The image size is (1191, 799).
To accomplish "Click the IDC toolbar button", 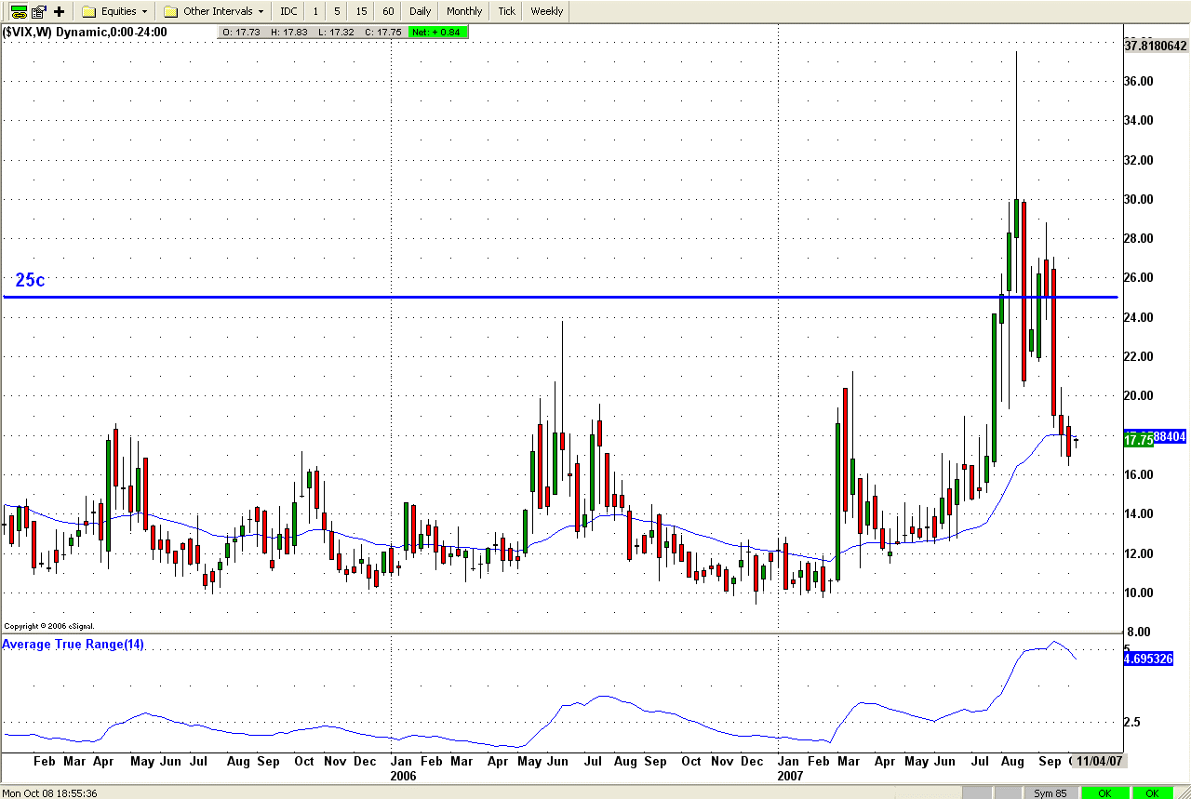I will click(289, 11).
